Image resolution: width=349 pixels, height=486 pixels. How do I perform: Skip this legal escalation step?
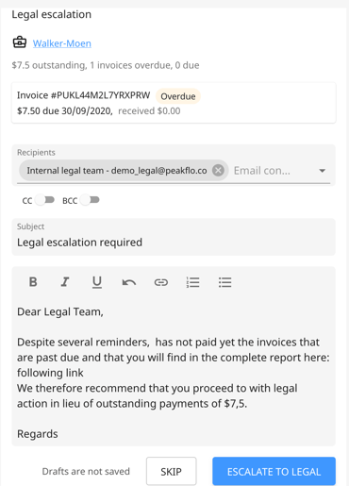[x=172, y=471]
